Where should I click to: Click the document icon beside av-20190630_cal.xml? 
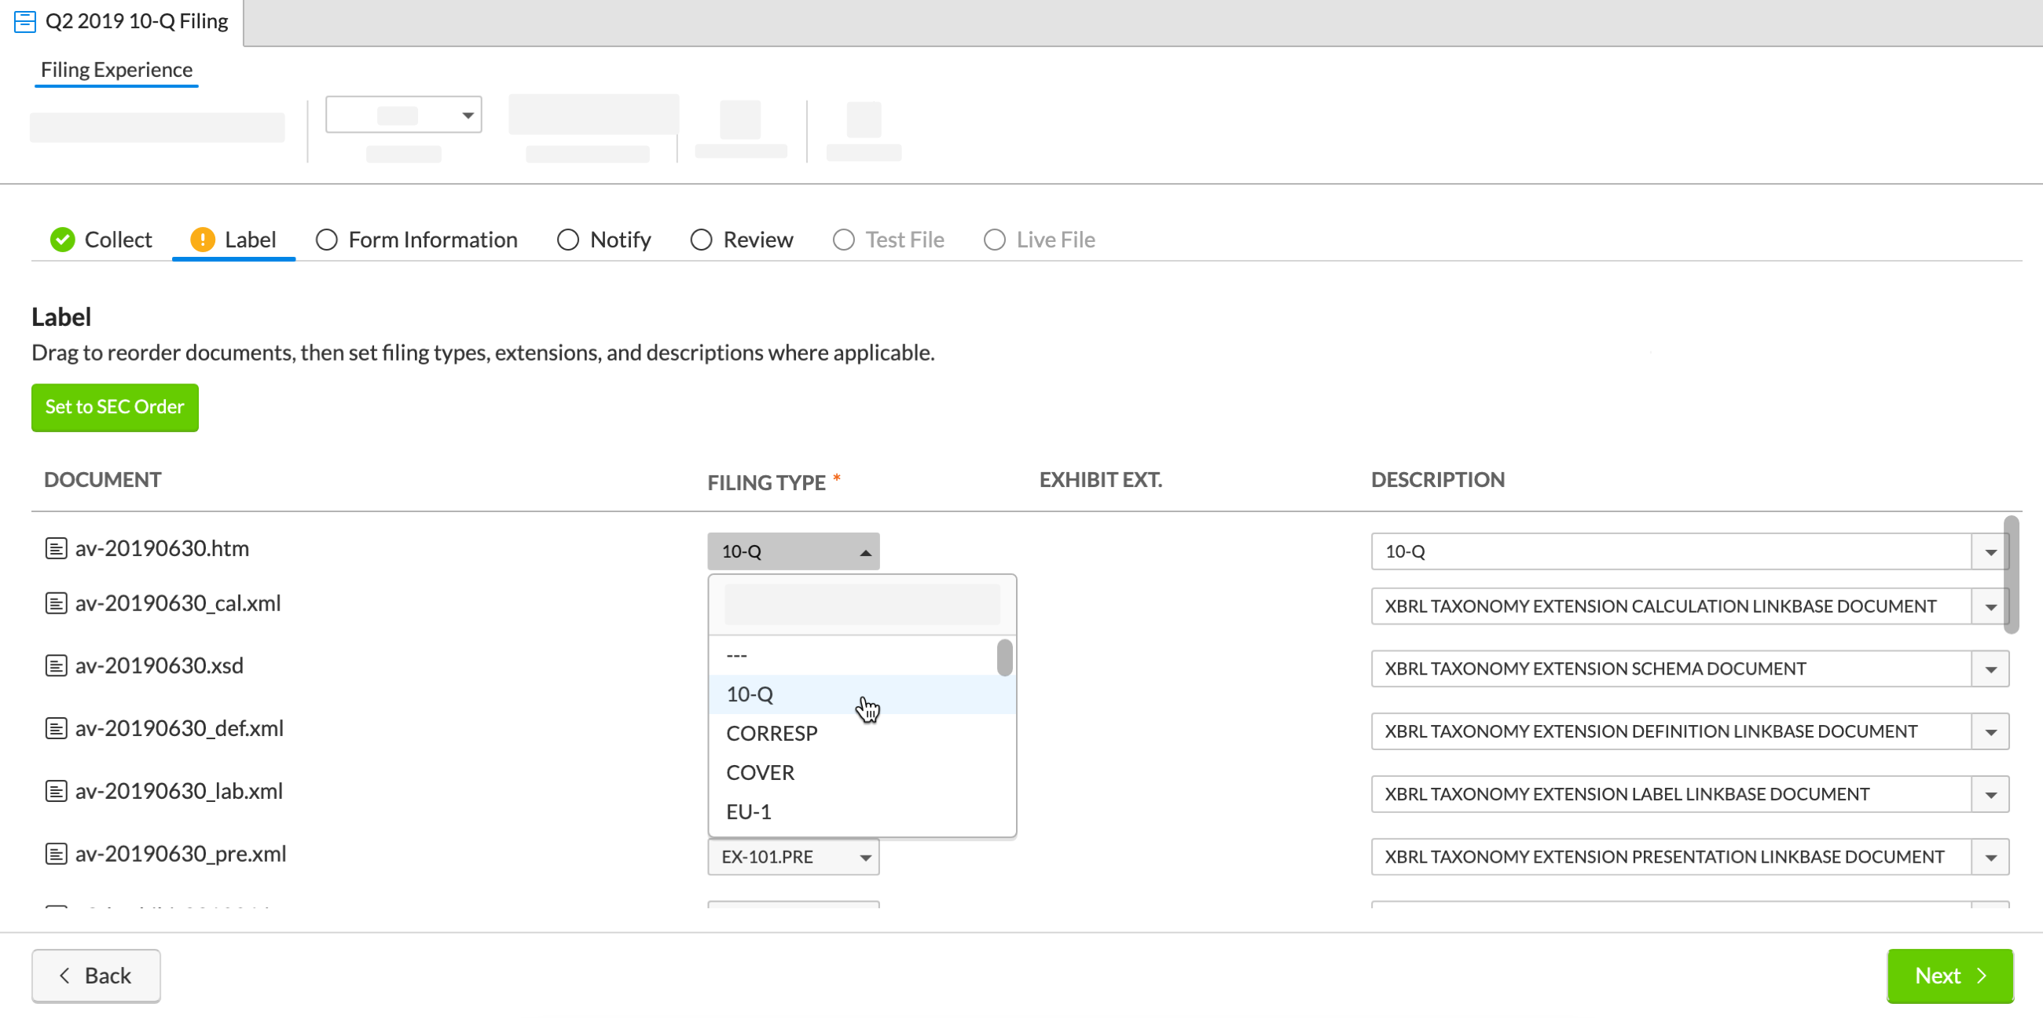tap(56, 602)
